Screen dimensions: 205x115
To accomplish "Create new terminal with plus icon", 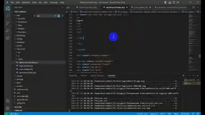I will [183, 76].
